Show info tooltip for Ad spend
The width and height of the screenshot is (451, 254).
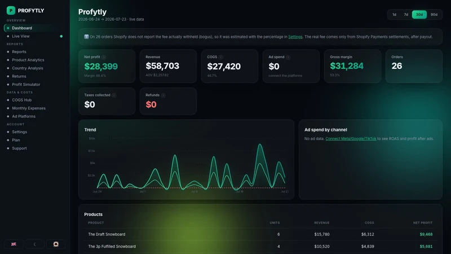coord(288,57)
